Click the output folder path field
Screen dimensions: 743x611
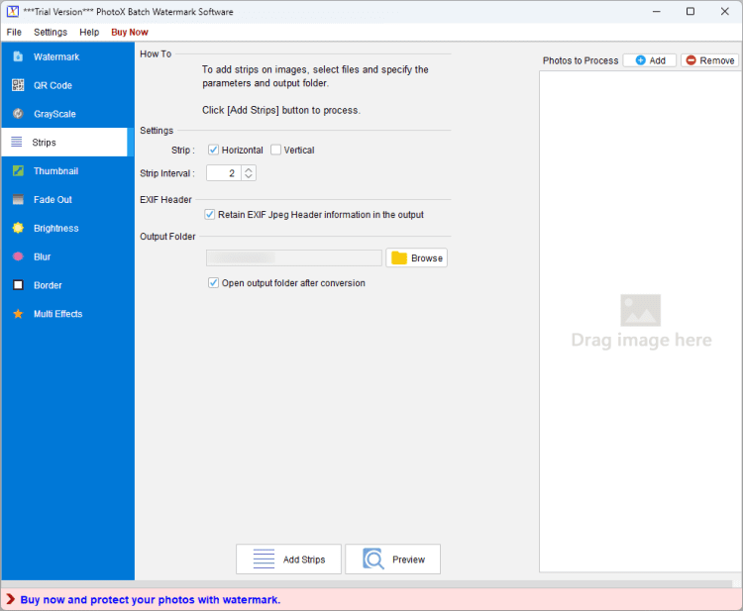[x=294, y=258]
